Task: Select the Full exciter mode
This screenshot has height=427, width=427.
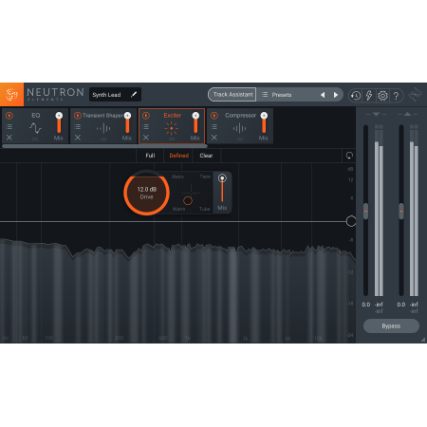Action: [x=150, y=156]
